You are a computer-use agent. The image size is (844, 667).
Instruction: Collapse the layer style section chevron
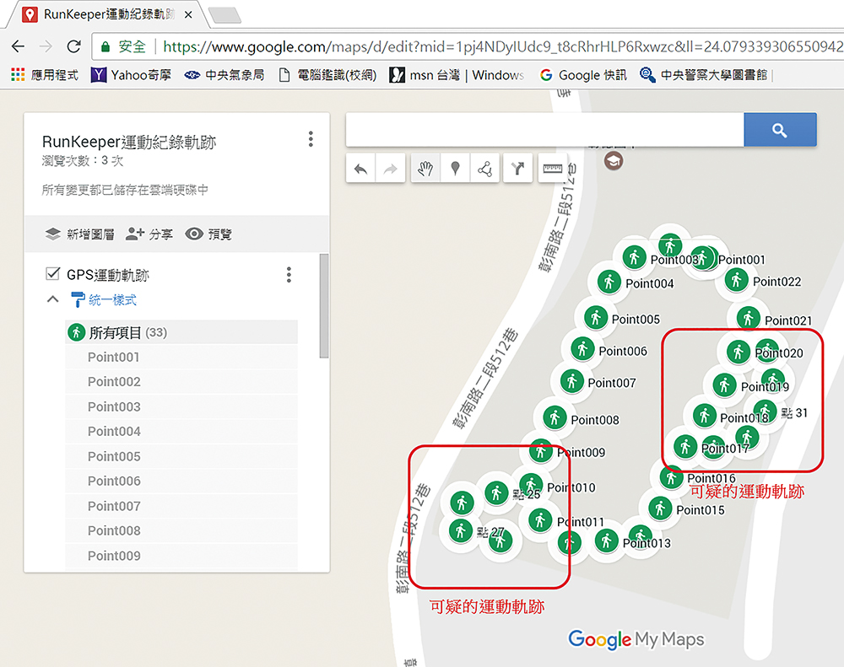click(x=52, y=299)
